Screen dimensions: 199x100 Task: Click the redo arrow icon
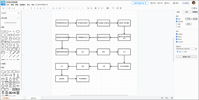click(6, 8)
